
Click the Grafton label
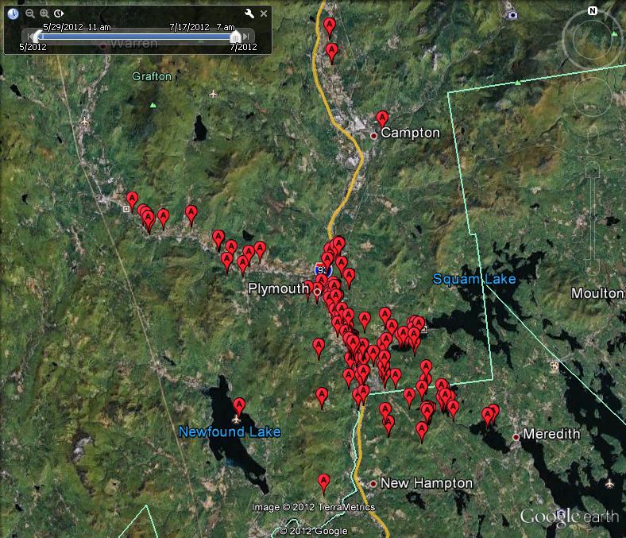(x=152, y=76)
